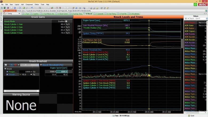Click the search options icon in Values panel

tap(207, 19)
